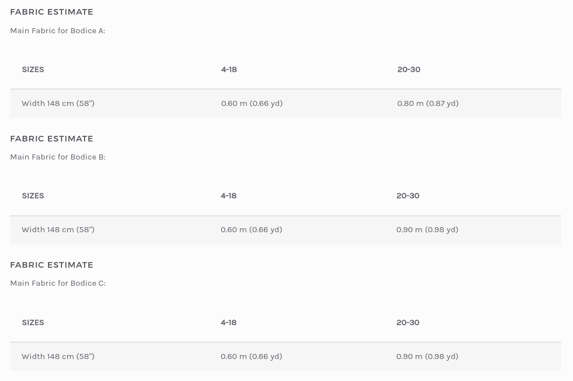Click the SIZES header in Bodice B table
Viewport: 573px width, 381px height.
tap(33, 196)
